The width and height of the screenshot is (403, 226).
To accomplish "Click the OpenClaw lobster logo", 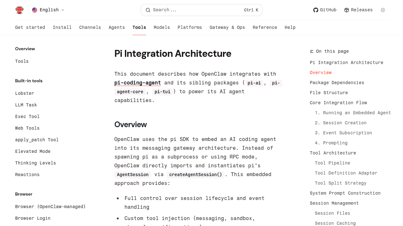I will click(20, 10).
